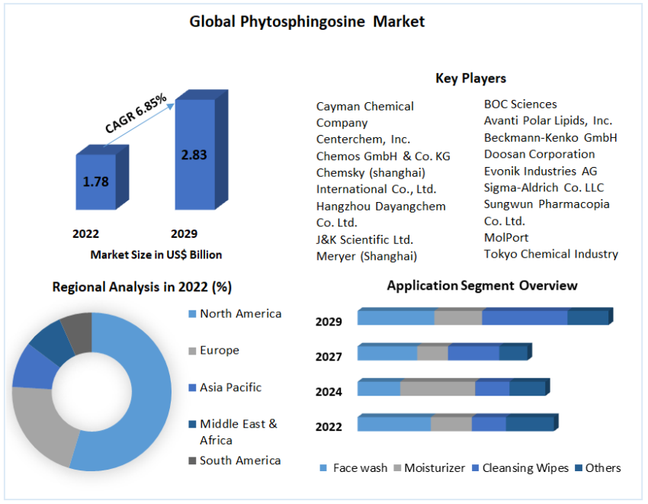
Task: Click the Sungwun Pharmacopia text line
Action: point(547,204)
